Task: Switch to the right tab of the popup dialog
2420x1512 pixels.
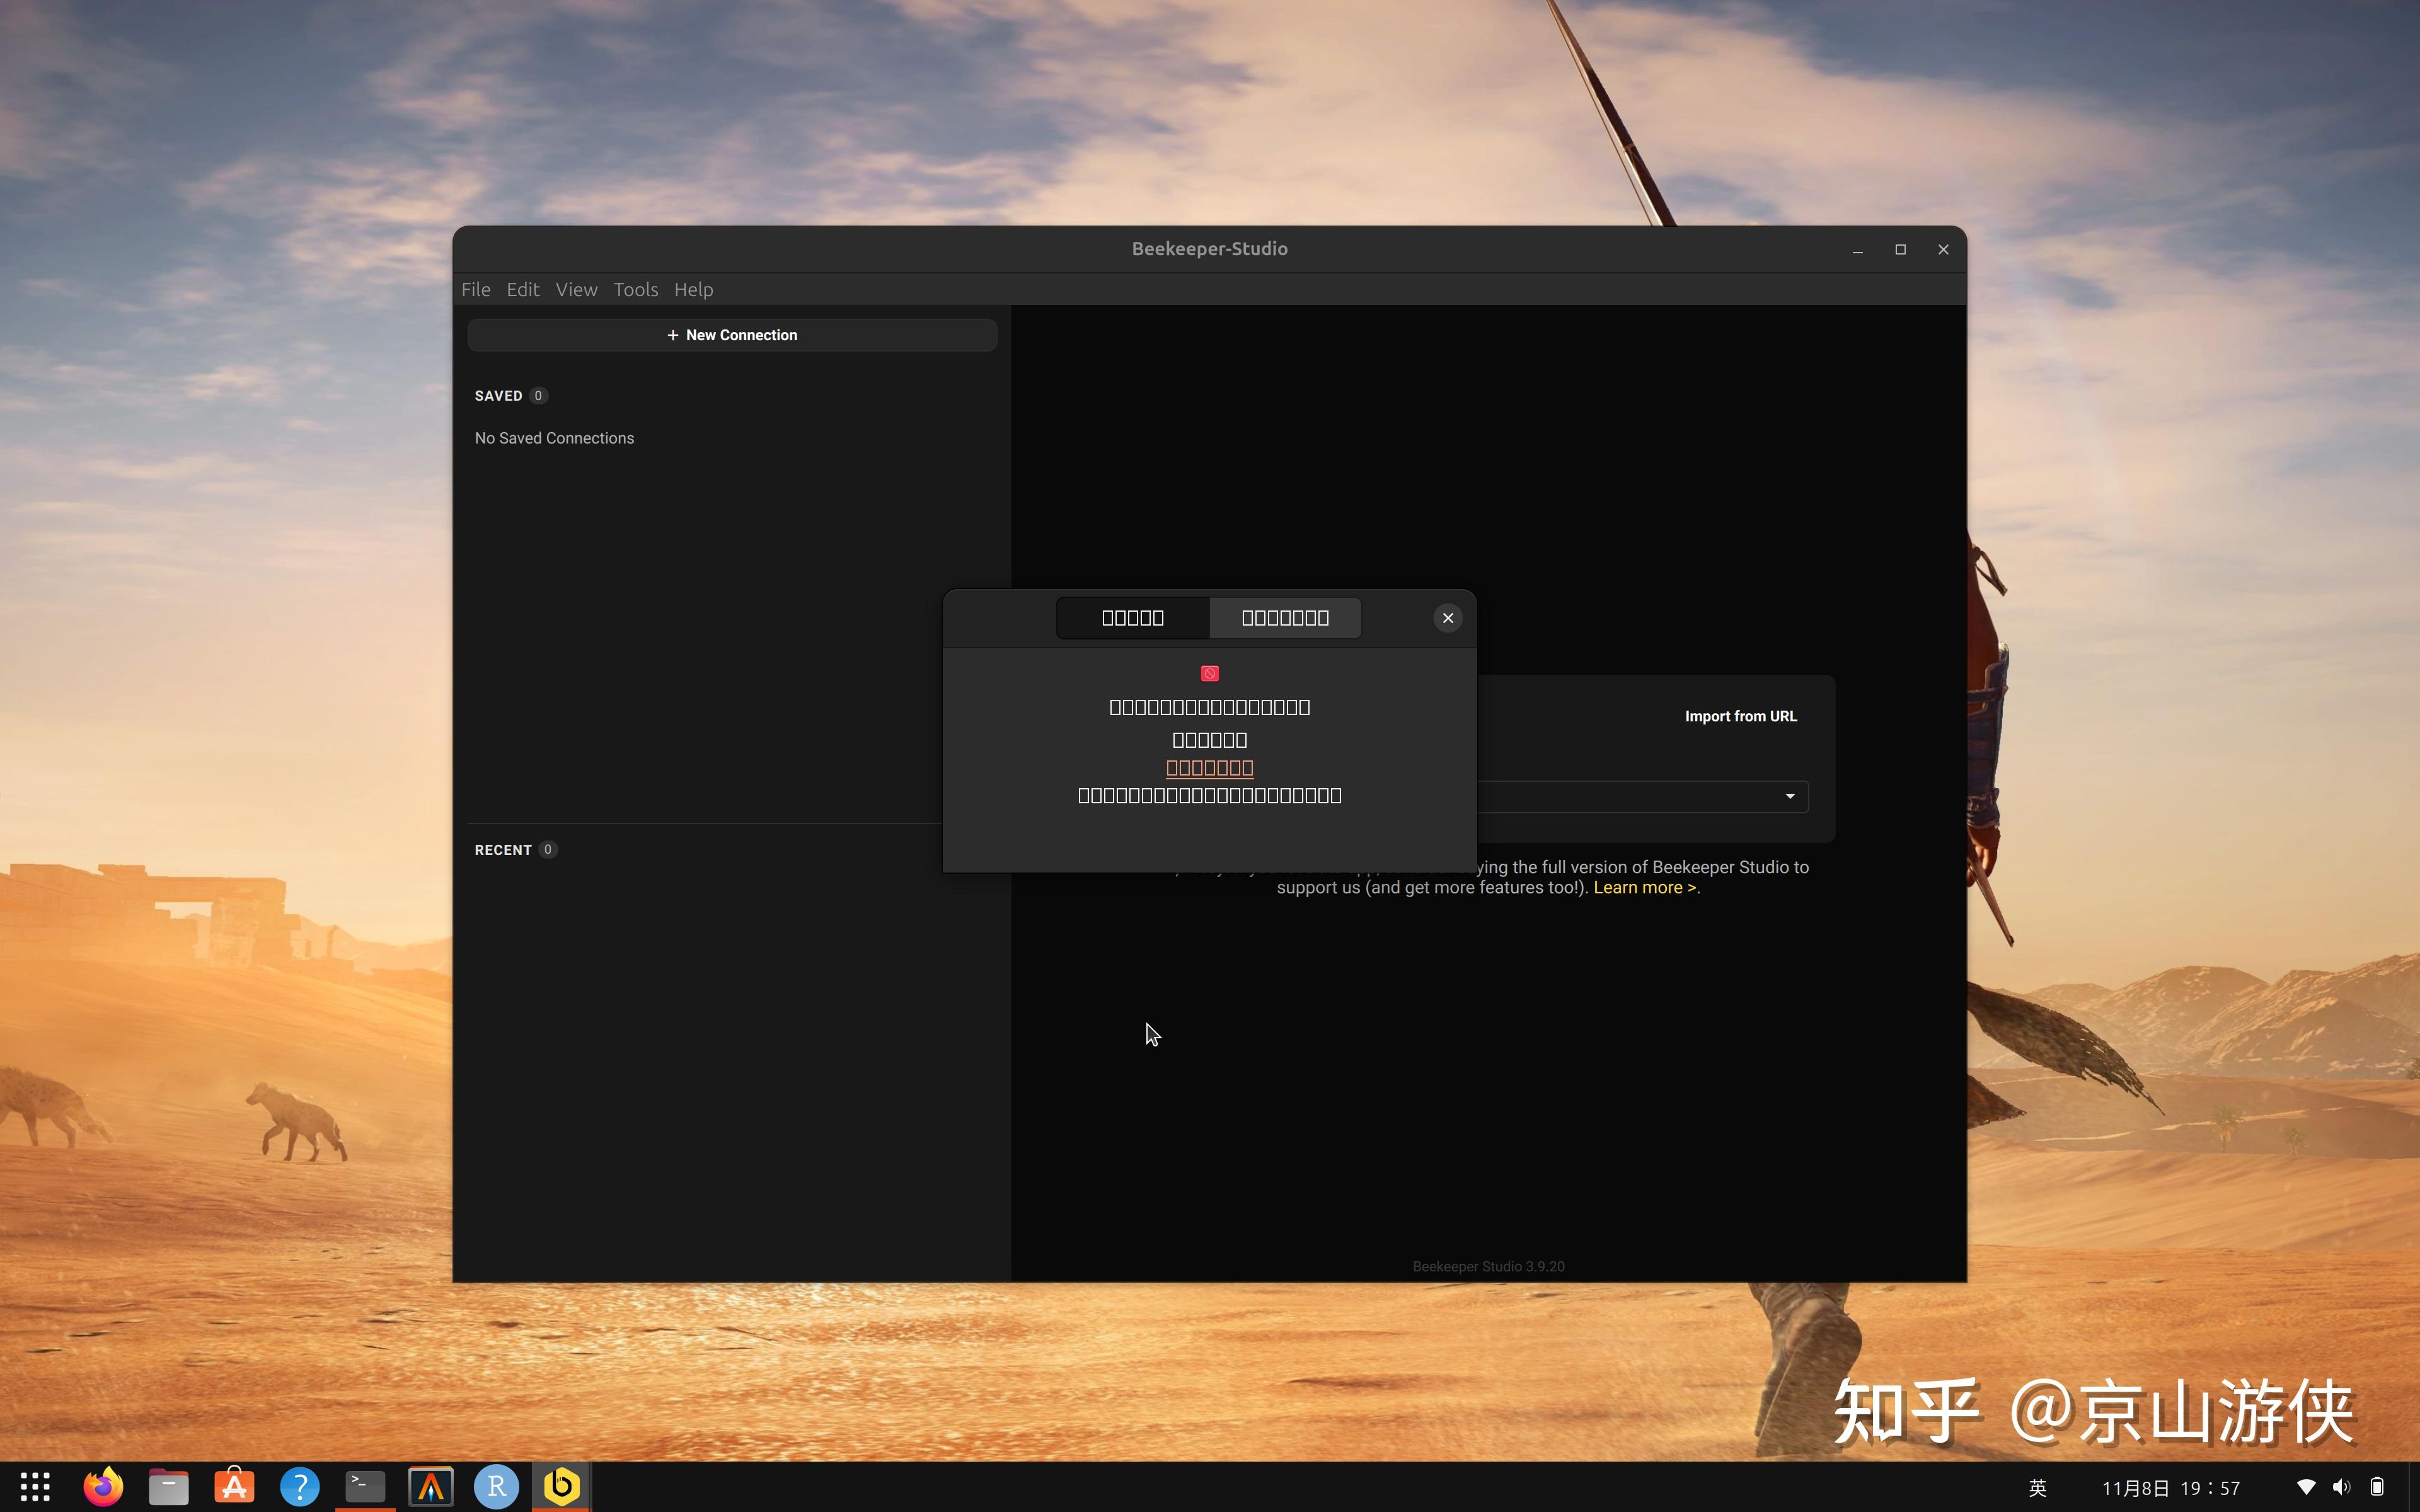Action: click(x=1285, y=617)
